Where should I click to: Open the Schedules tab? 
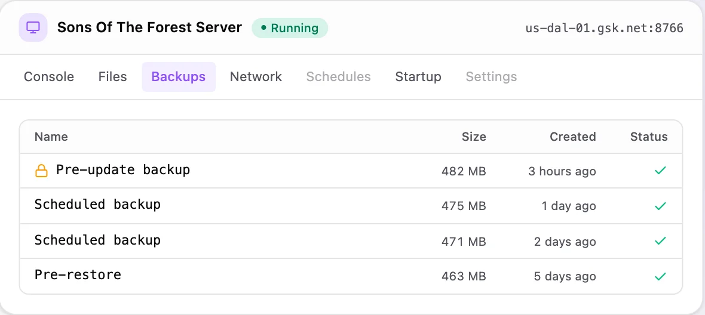[339, 77]
